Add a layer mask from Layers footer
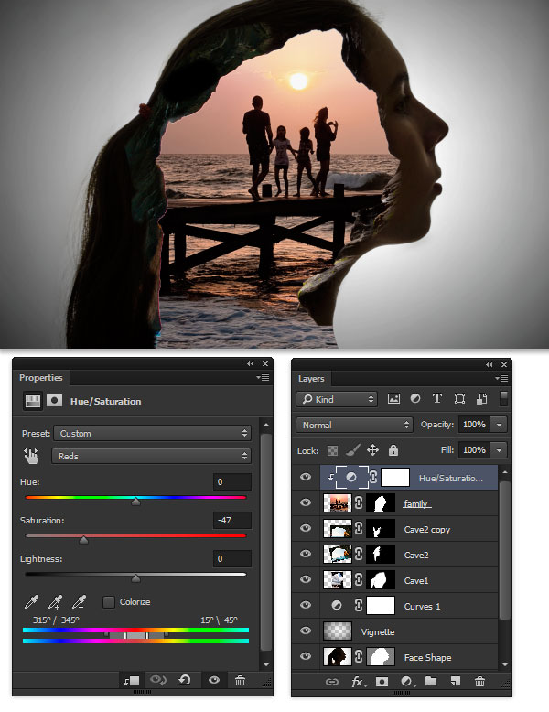549x712 pixels. 382,682
